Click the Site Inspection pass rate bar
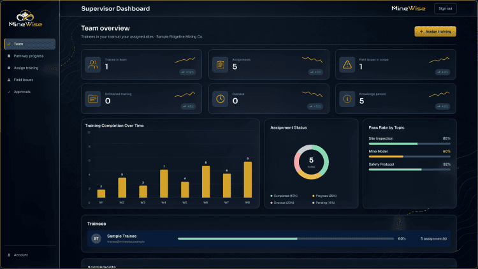 pyautogui.click(x=409, y=143)
